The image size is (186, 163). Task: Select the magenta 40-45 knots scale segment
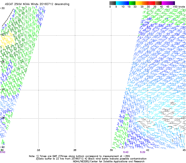[x=165, y=3]
